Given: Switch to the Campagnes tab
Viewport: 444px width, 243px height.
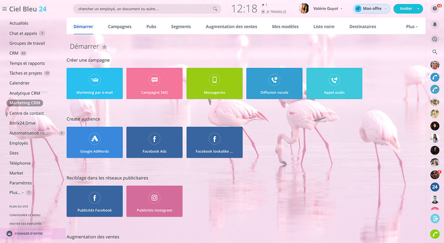Looking at the screenshot, I should [x=120, y=27].
